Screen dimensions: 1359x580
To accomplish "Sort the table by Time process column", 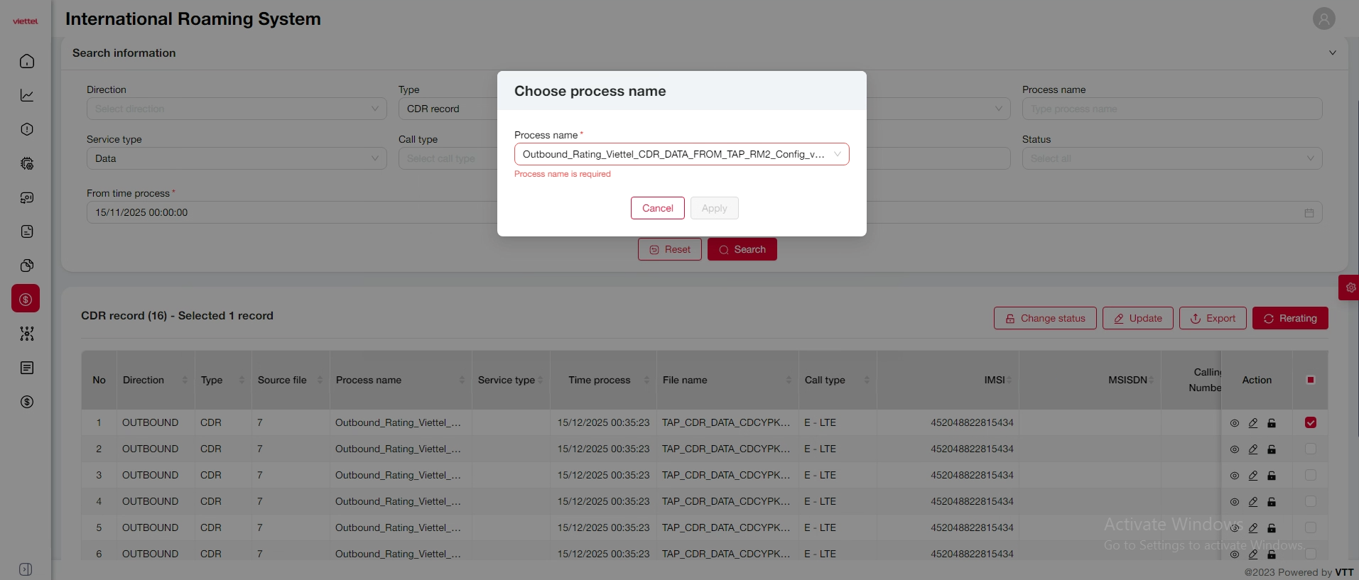I will [x=646, y=380].
